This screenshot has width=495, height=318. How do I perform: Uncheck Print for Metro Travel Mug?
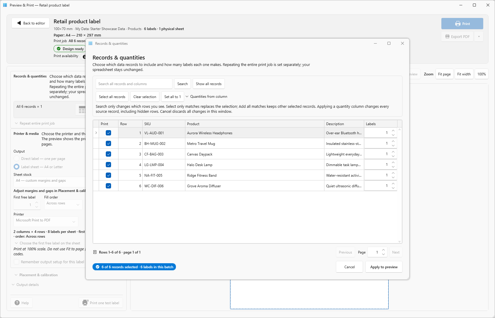tap(108, 143)
